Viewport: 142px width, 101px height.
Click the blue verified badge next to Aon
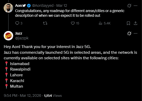[x=29, y=6]
